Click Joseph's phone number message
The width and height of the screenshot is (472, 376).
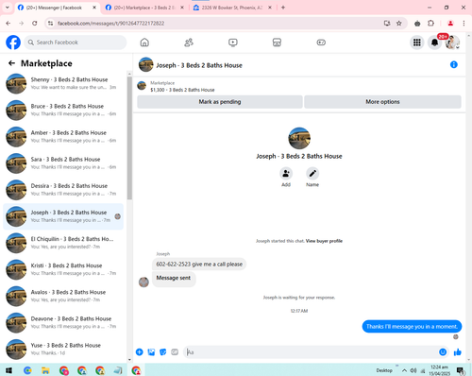[199, 264]
